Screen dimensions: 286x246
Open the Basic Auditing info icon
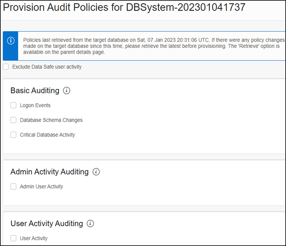click(67, 90)
